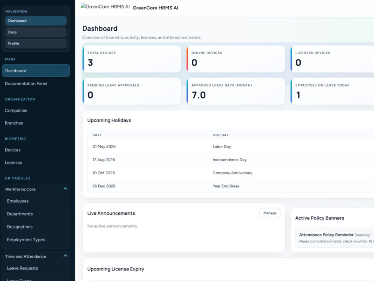Click the Workforce Core group label
The image size is (374, 281).
coord(20,189)
